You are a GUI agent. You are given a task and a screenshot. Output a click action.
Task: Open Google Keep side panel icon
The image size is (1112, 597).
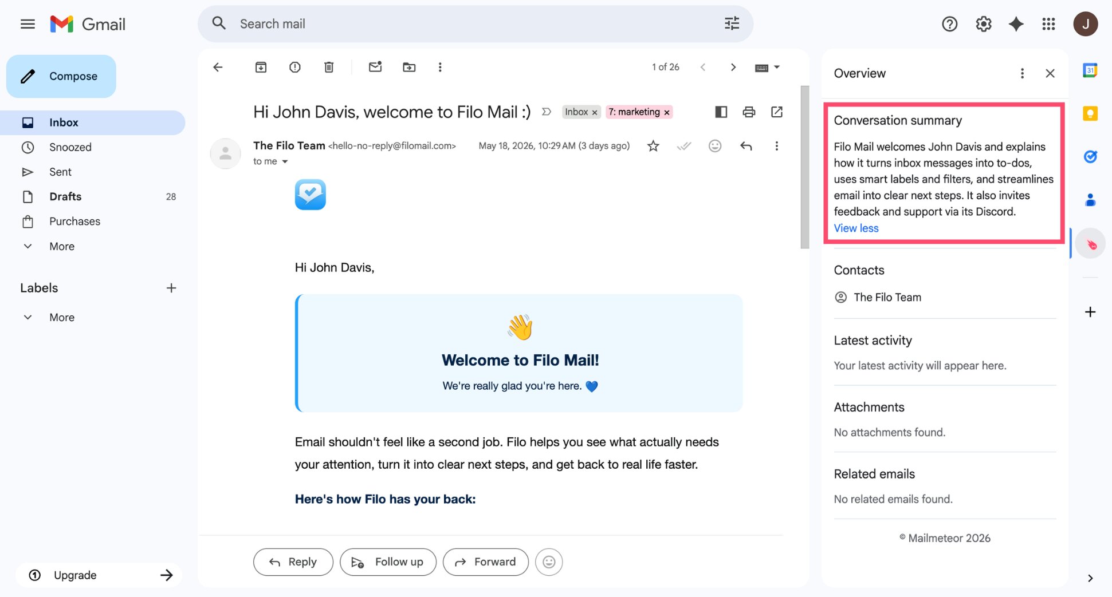pos(1090,113)
